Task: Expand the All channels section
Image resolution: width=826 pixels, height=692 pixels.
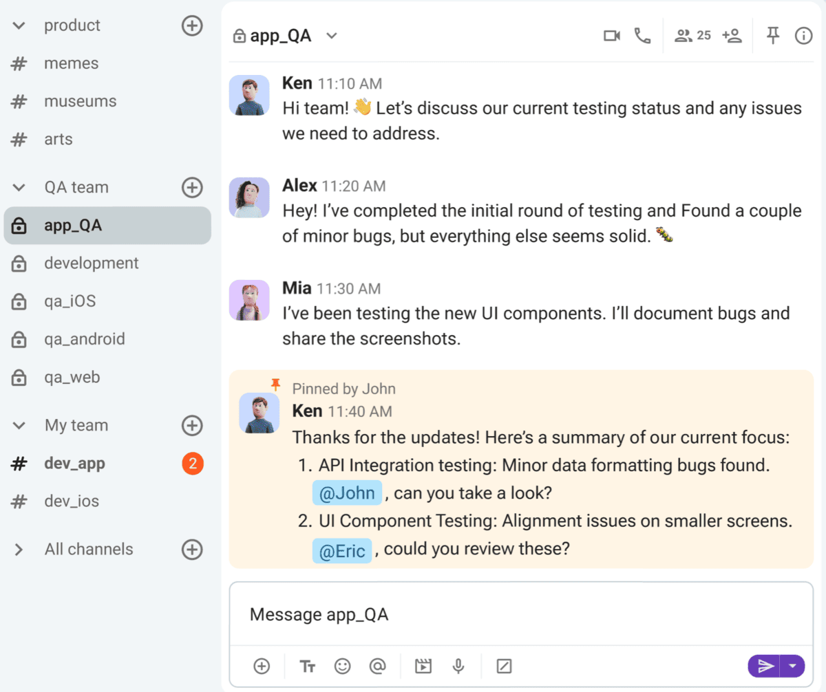Action: (x=19, y=549)
